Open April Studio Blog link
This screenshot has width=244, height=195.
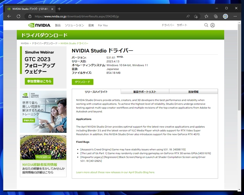click(116, 172)
